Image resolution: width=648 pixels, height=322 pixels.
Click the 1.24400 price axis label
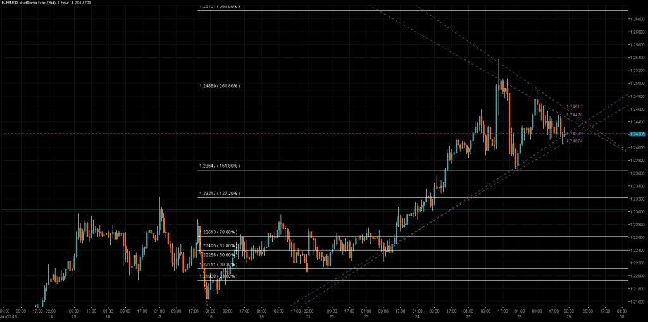pyautogui.click(x=637, y=122)
